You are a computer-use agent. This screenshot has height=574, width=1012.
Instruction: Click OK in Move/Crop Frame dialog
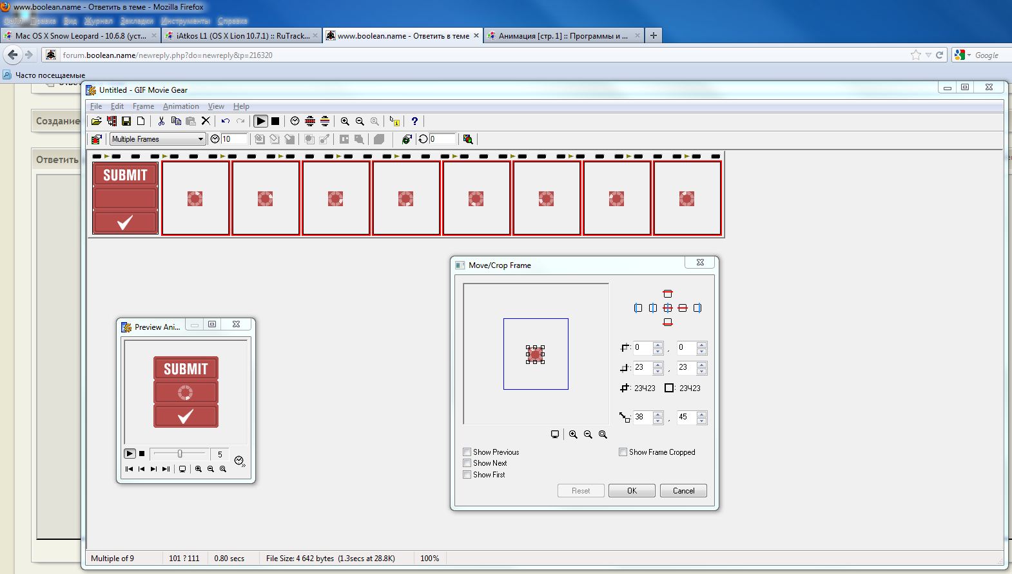tap(632, 491)
